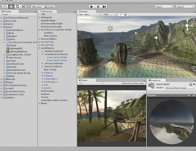Toggle Maximize on Play
Image resolution: width=196 pixels, height=151 pixels.
coord(130,83)
